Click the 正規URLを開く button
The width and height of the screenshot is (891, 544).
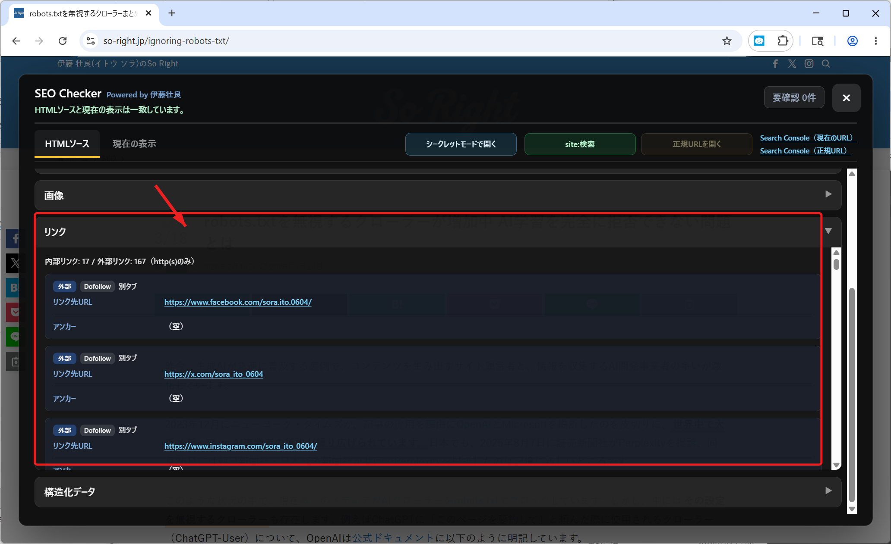click(696, 144)
